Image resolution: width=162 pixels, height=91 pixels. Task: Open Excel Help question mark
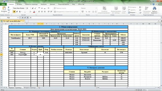[x=154, y=4]
